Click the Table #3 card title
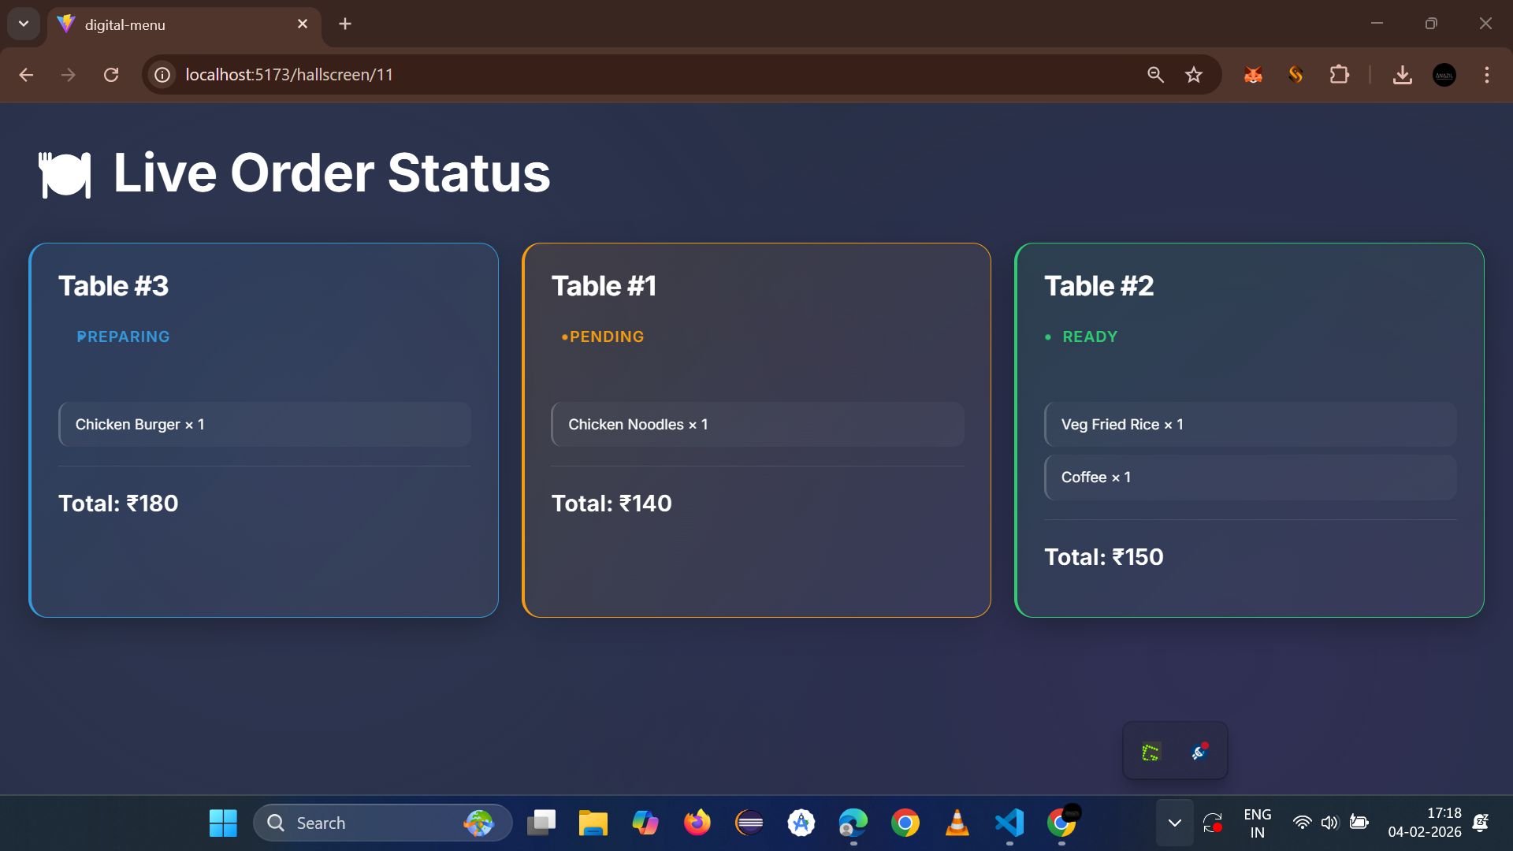Screen dimensions: 1513x851 coord(113,286)
